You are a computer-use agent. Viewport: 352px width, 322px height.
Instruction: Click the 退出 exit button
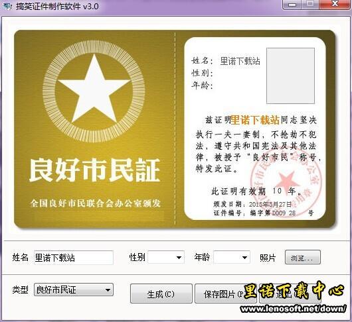tap(290, 294)
